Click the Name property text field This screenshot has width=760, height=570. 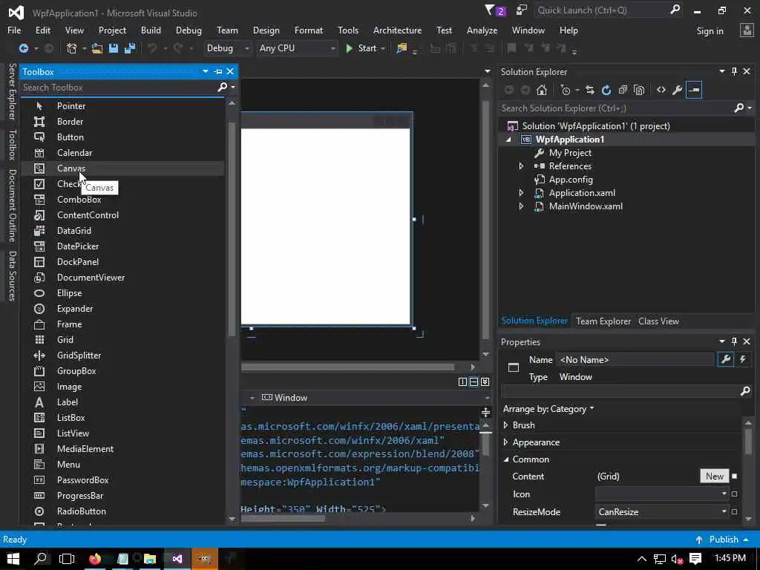[x=636, y=360]
